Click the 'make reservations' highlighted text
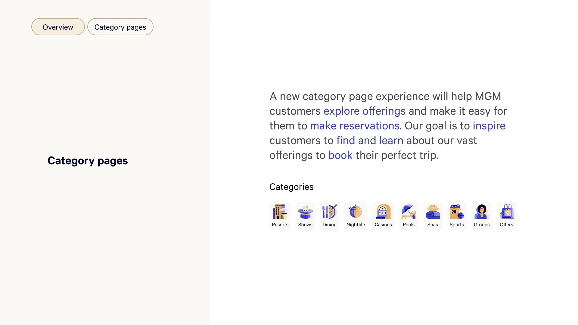This screenshot has width=578, height=325. click(355, 126)
